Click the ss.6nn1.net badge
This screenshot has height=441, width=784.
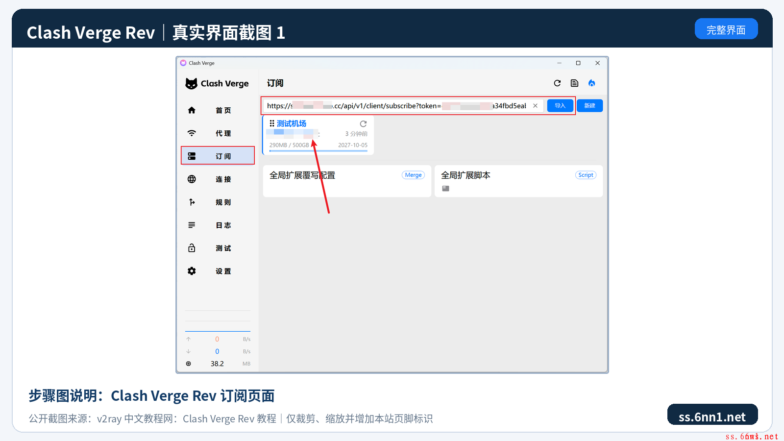(x=712, y=415)
